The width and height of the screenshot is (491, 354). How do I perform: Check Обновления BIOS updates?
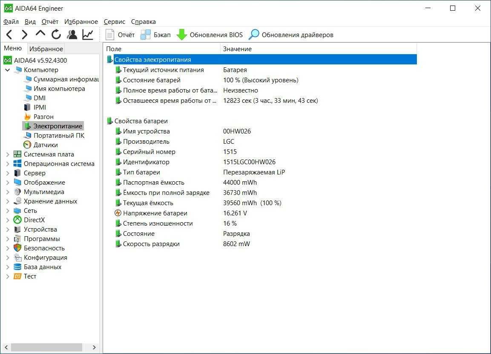(x=210, y=35)
